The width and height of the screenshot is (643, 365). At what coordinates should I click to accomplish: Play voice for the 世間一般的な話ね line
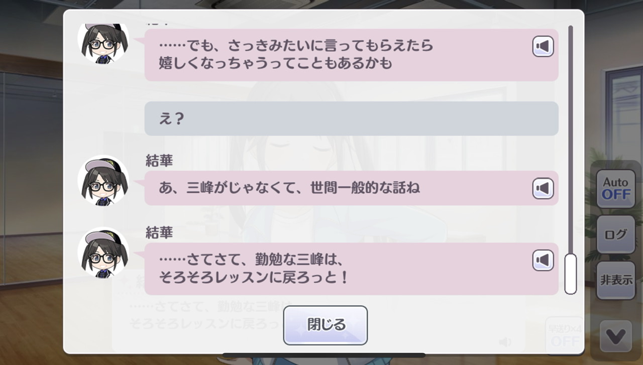(543, 189)
